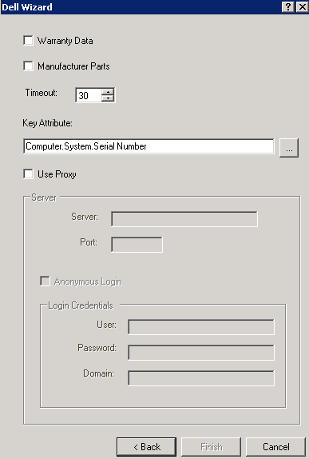Click the proxy Server address field
309x459 pixels.
point(184,219)
